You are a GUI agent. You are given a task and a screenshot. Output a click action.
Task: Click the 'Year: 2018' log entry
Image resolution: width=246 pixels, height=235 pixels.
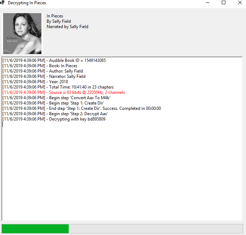coord(35,82)
